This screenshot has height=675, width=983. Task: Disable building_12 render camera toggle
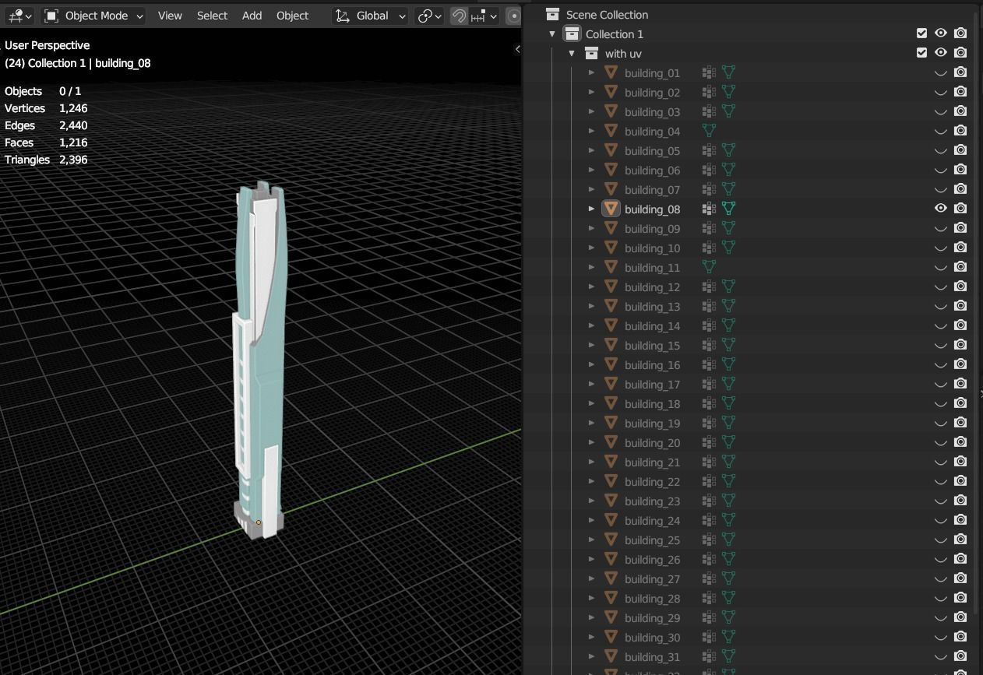click(960, 287)
